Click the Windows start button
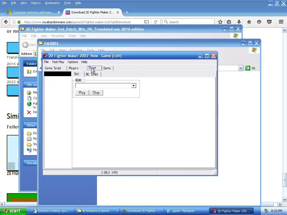 13,211
